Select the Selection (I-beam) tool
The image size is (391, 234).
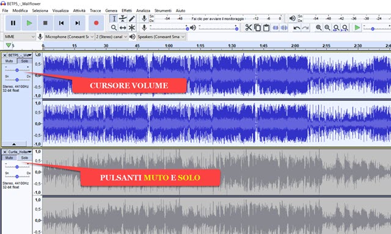[114, 19]
